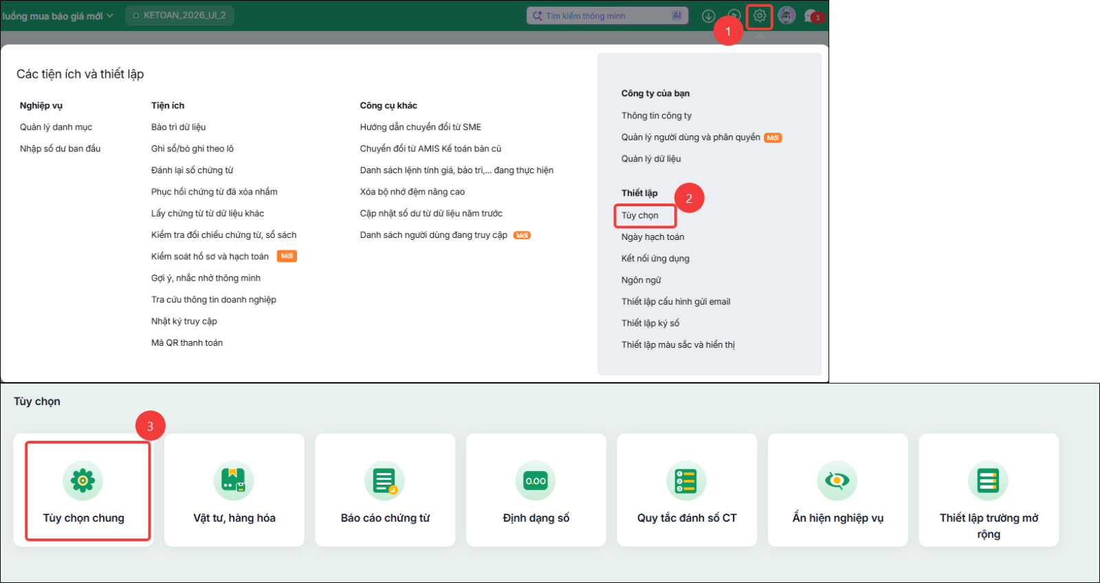Open the user avatar profile menu
The height and width of the screenshot is (583, 1100).
click(x=787, y=16)
